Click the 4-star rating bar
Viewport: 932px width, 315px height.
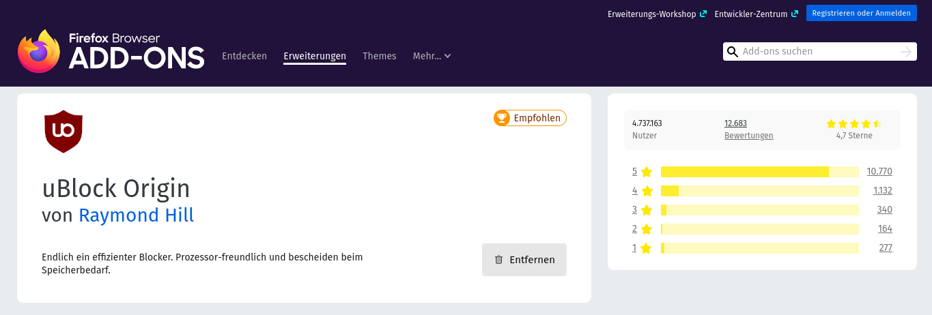point(760,191)
